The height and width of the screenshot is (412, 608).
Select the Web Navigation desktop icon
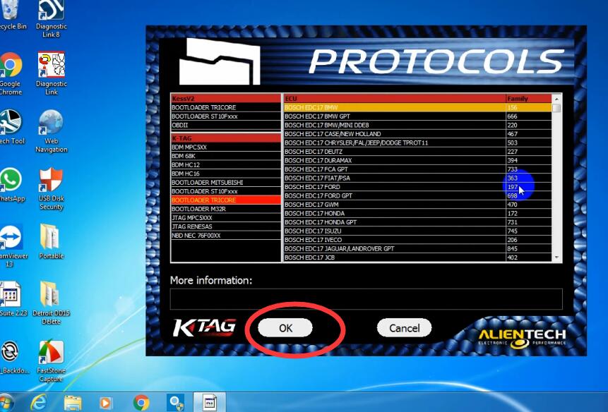pos(51,131)
